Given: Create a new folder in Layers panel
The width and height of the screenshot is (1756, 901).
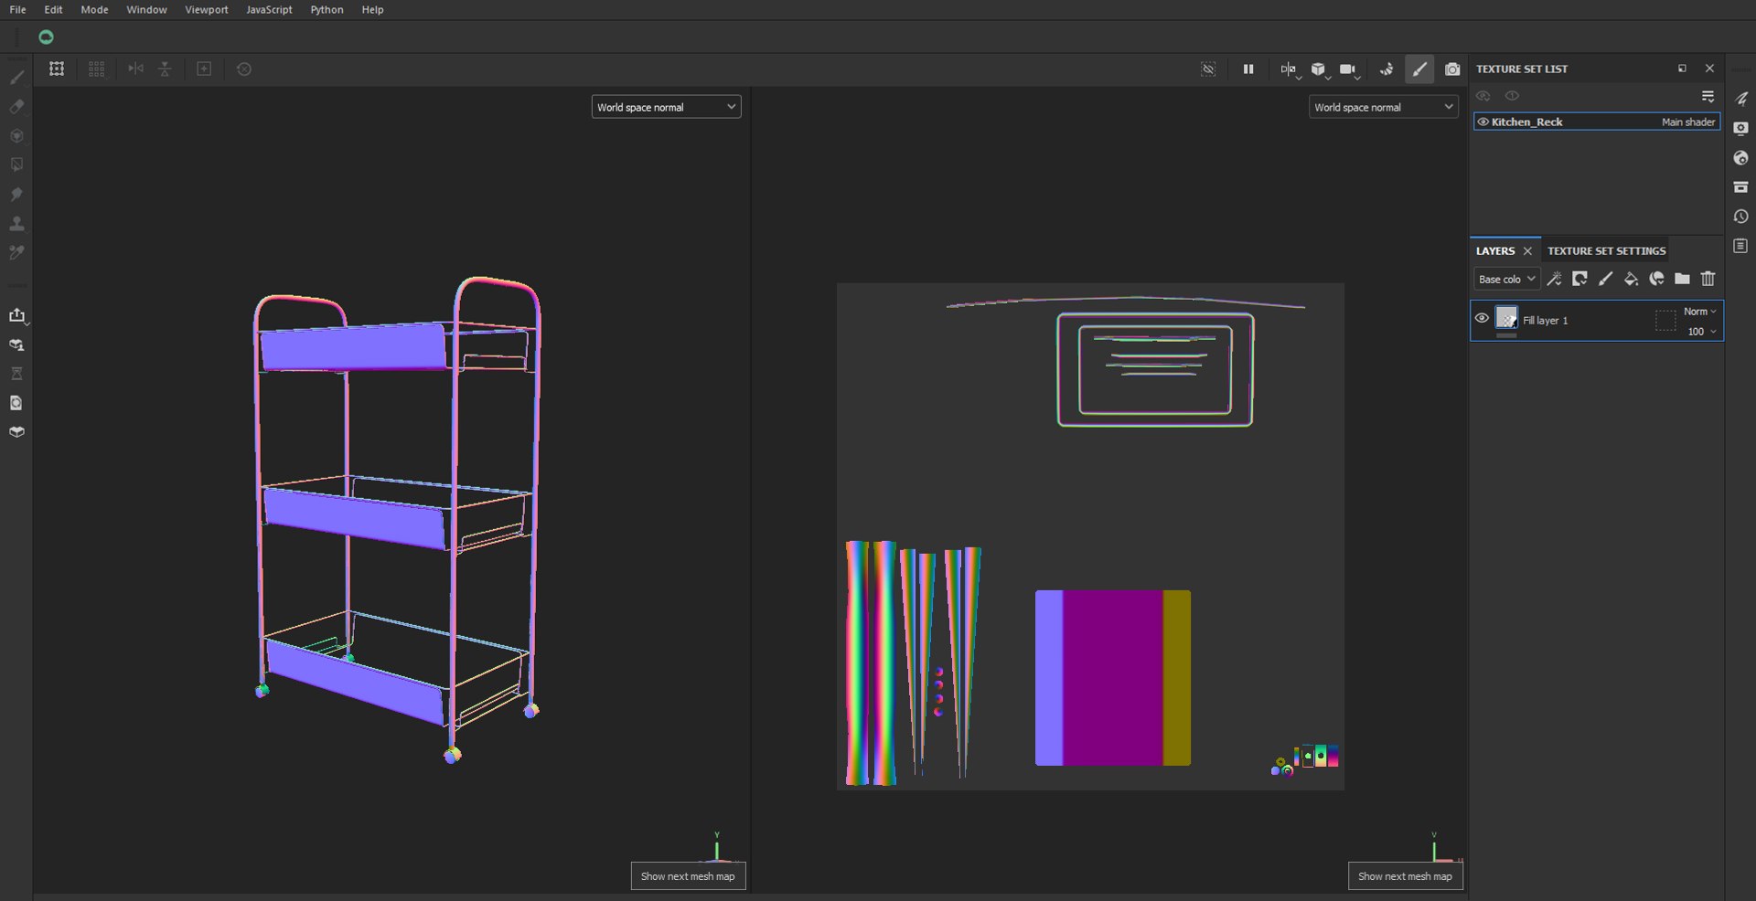Looking at the screenshot, I should [1682, 279].
